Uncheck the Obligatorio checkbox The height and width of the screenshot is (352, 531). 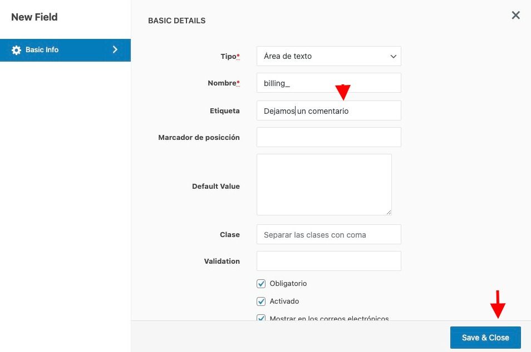261,283
